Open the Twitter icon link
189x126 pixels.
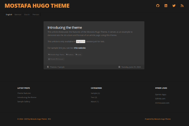tap(174, 6)
